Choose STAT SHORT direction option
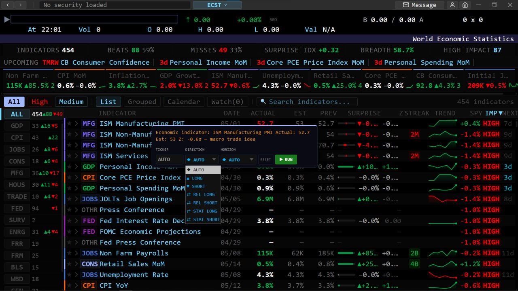The height and width of the screenshot is (291, 518). tap(203, 219)
